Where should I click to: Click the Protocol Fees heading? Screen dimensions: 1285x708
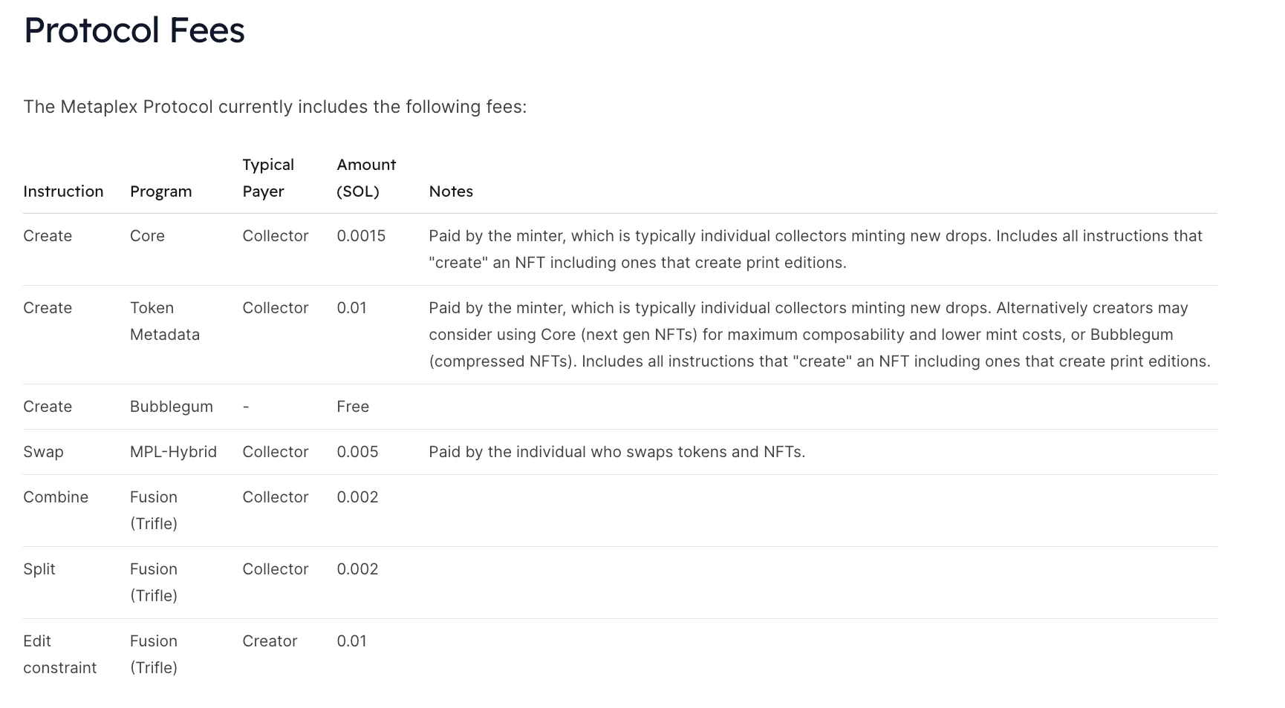[x=134, y=30]
